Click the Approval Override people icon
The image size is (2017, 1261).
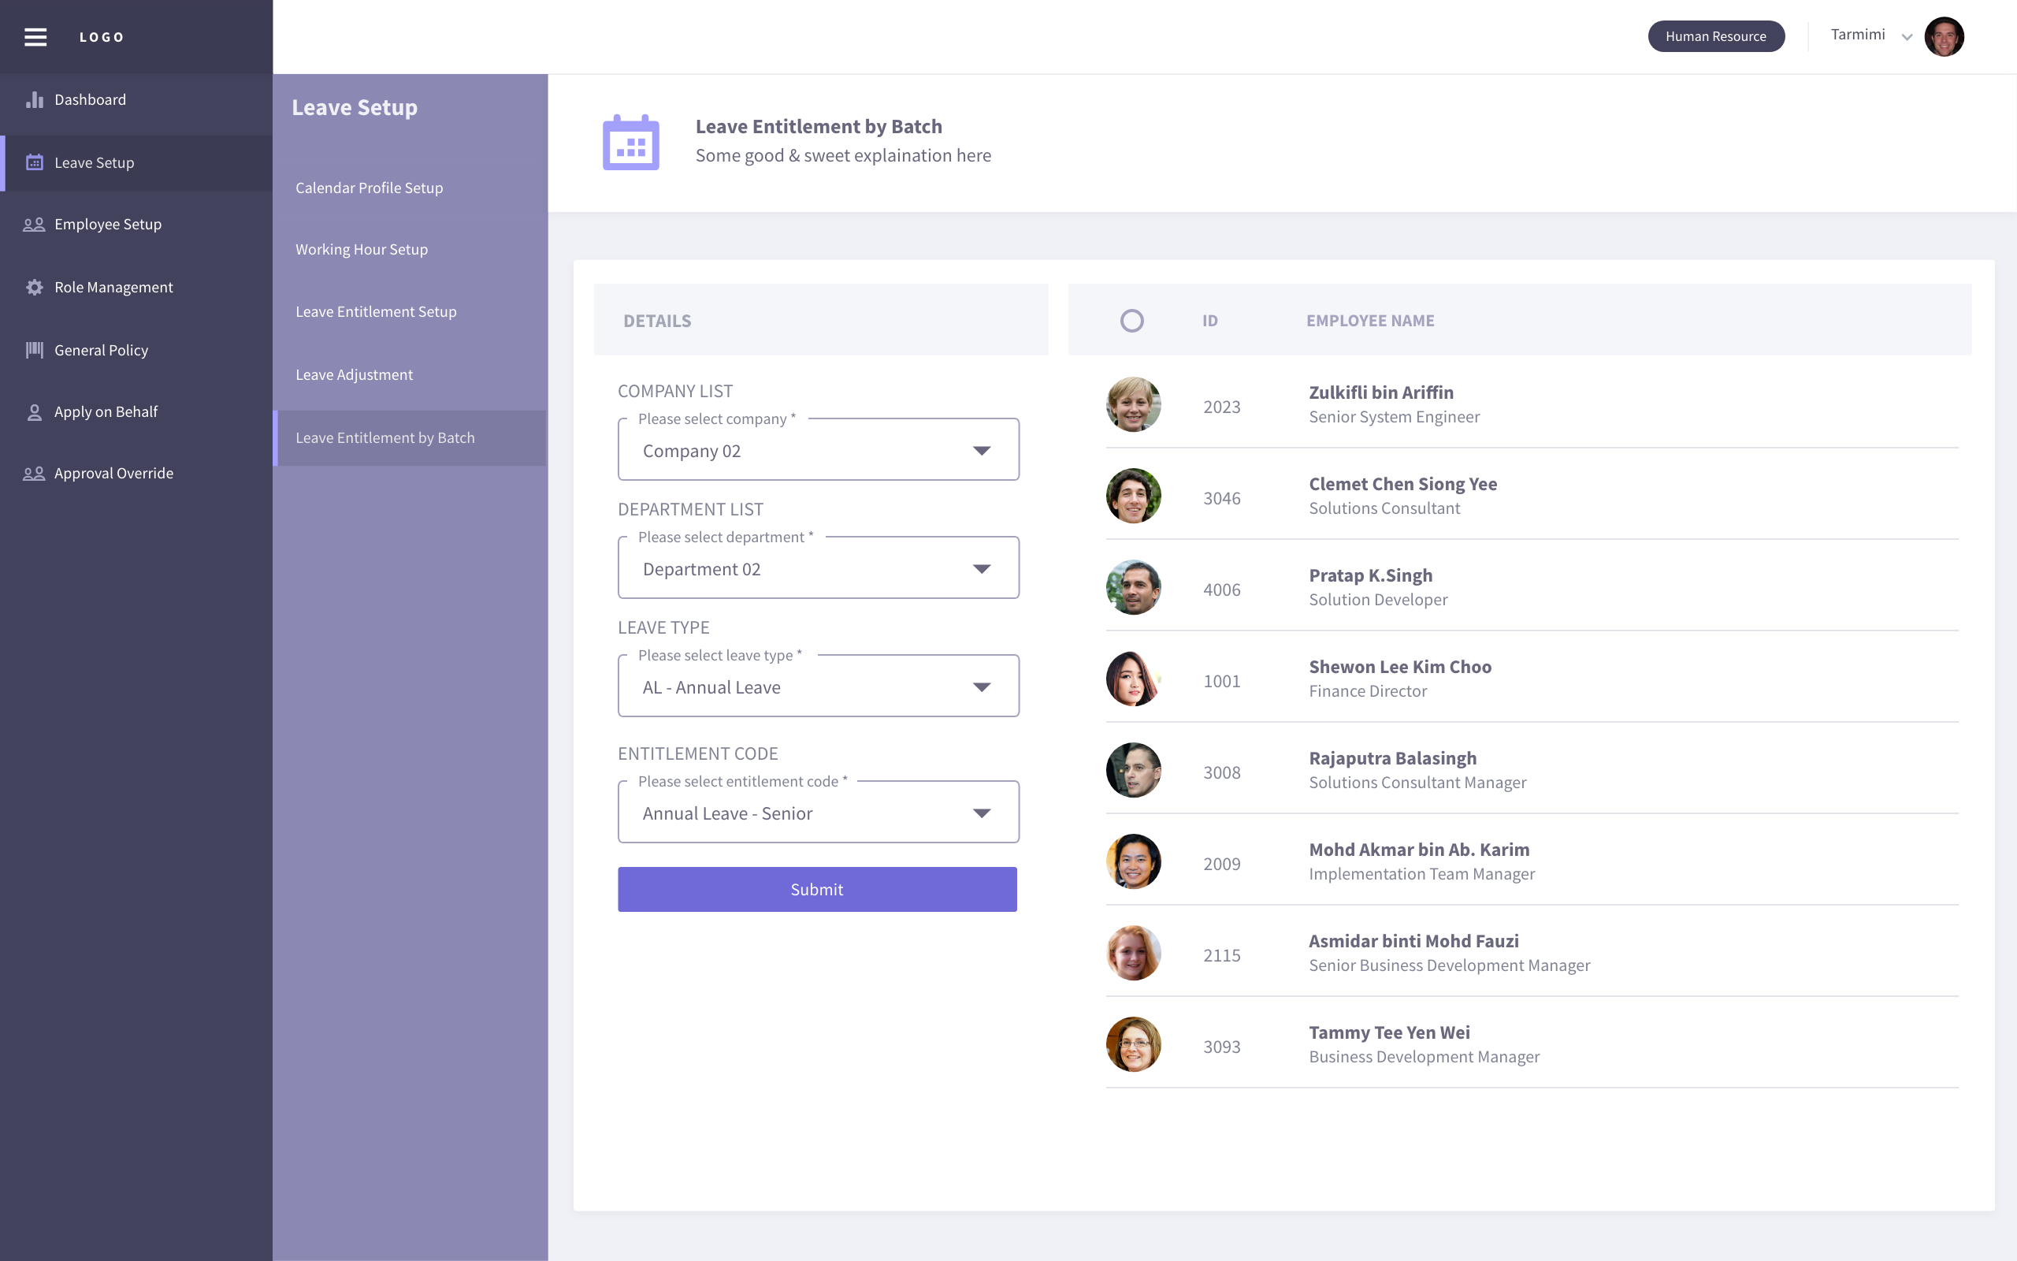click(x=34, y=474)
